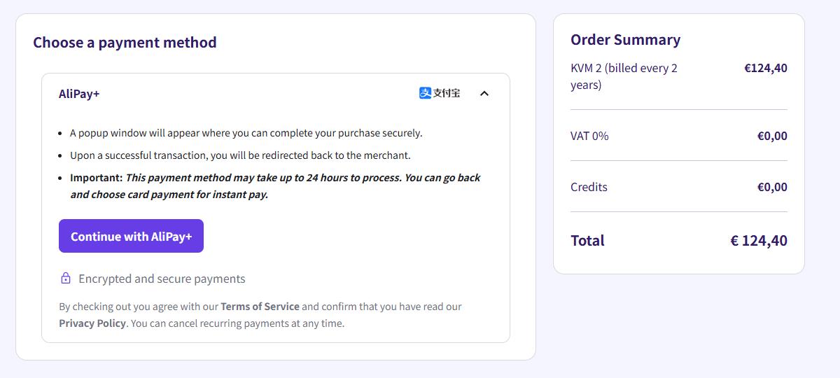Click the popup window instruction bullet
Image resolution: width=840 pixels, height=378 pixels.
click(x=246, y=133)
